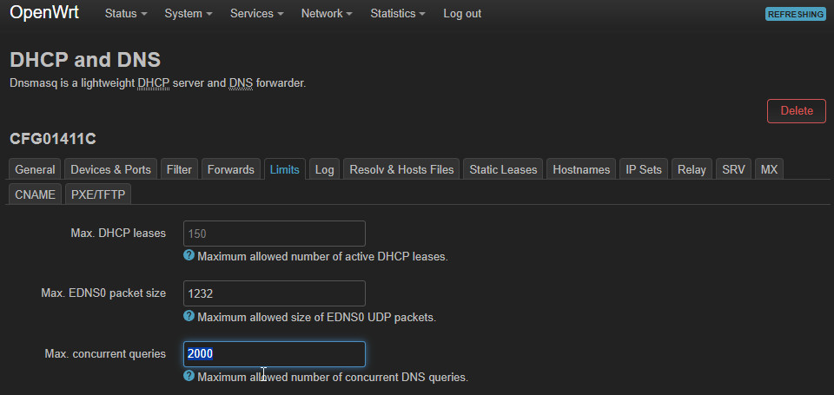Expand the System menu

(189, 14)
